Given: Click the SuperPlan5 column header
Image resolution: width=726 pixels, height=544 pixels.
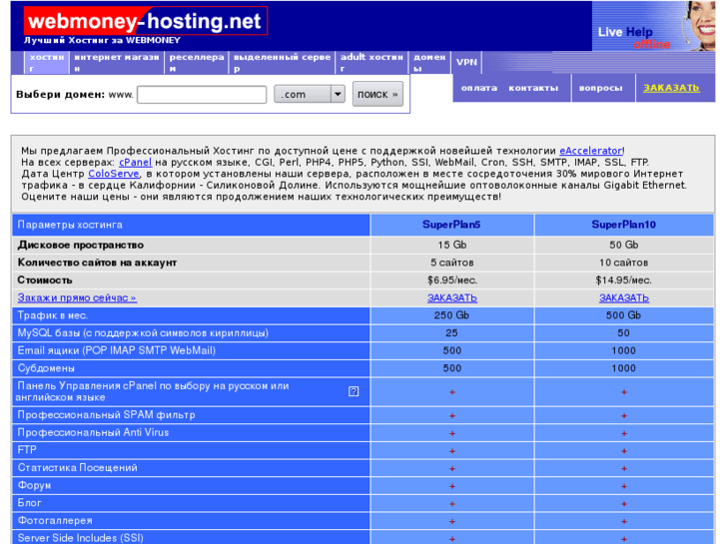Looking at the screenshot, I should pyautogui.click(x=451, y=225).
